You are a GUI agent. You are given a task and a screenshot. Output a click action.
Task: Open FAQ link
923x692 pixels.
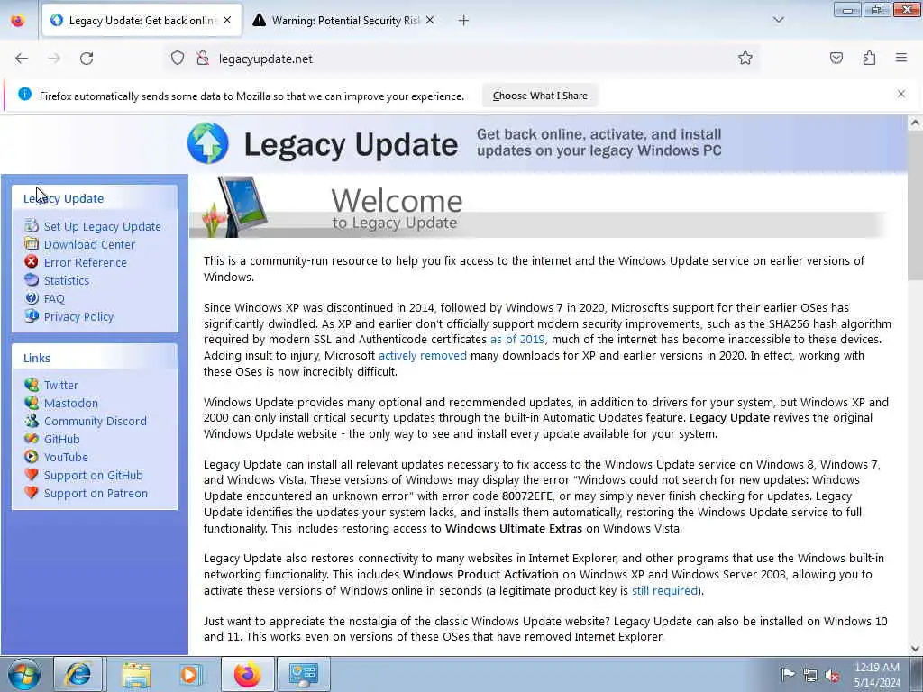tap(54, 299)
